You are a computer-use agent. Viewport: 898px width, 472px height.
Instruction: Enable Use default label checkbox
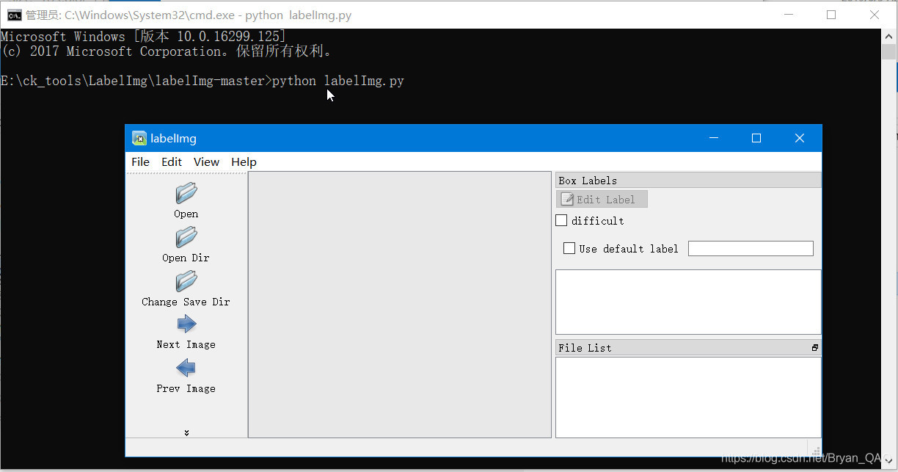[569, 248]
